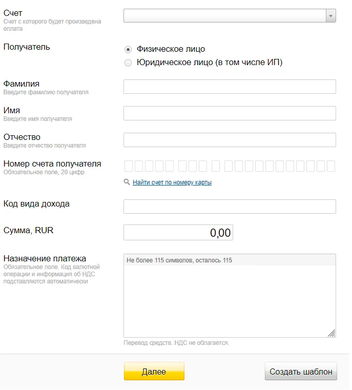Click the Имя input field
352x390 pixels.
[230, 113]
